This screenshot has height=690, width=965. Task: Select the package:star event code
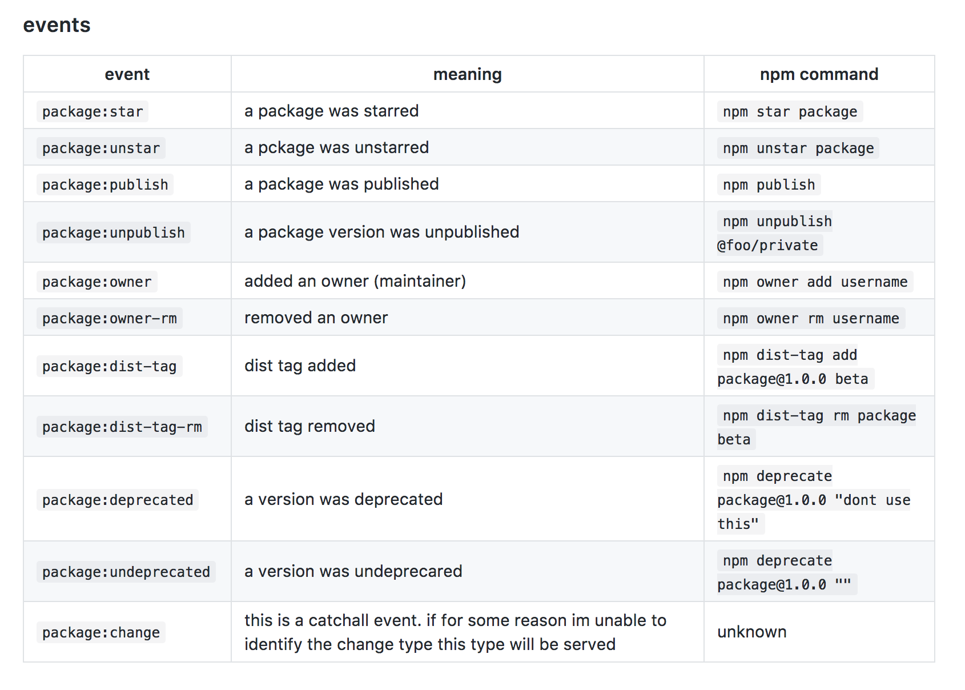click(x=93, y=111)
